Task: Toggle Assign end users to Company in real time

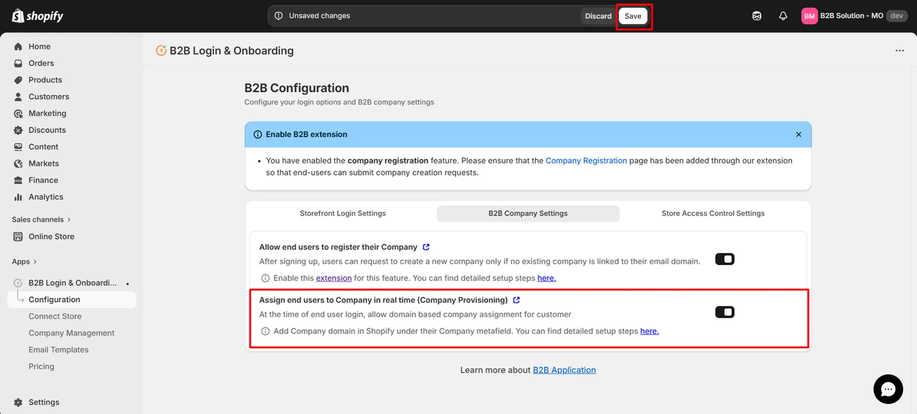Action: click(x=724, y=312)
